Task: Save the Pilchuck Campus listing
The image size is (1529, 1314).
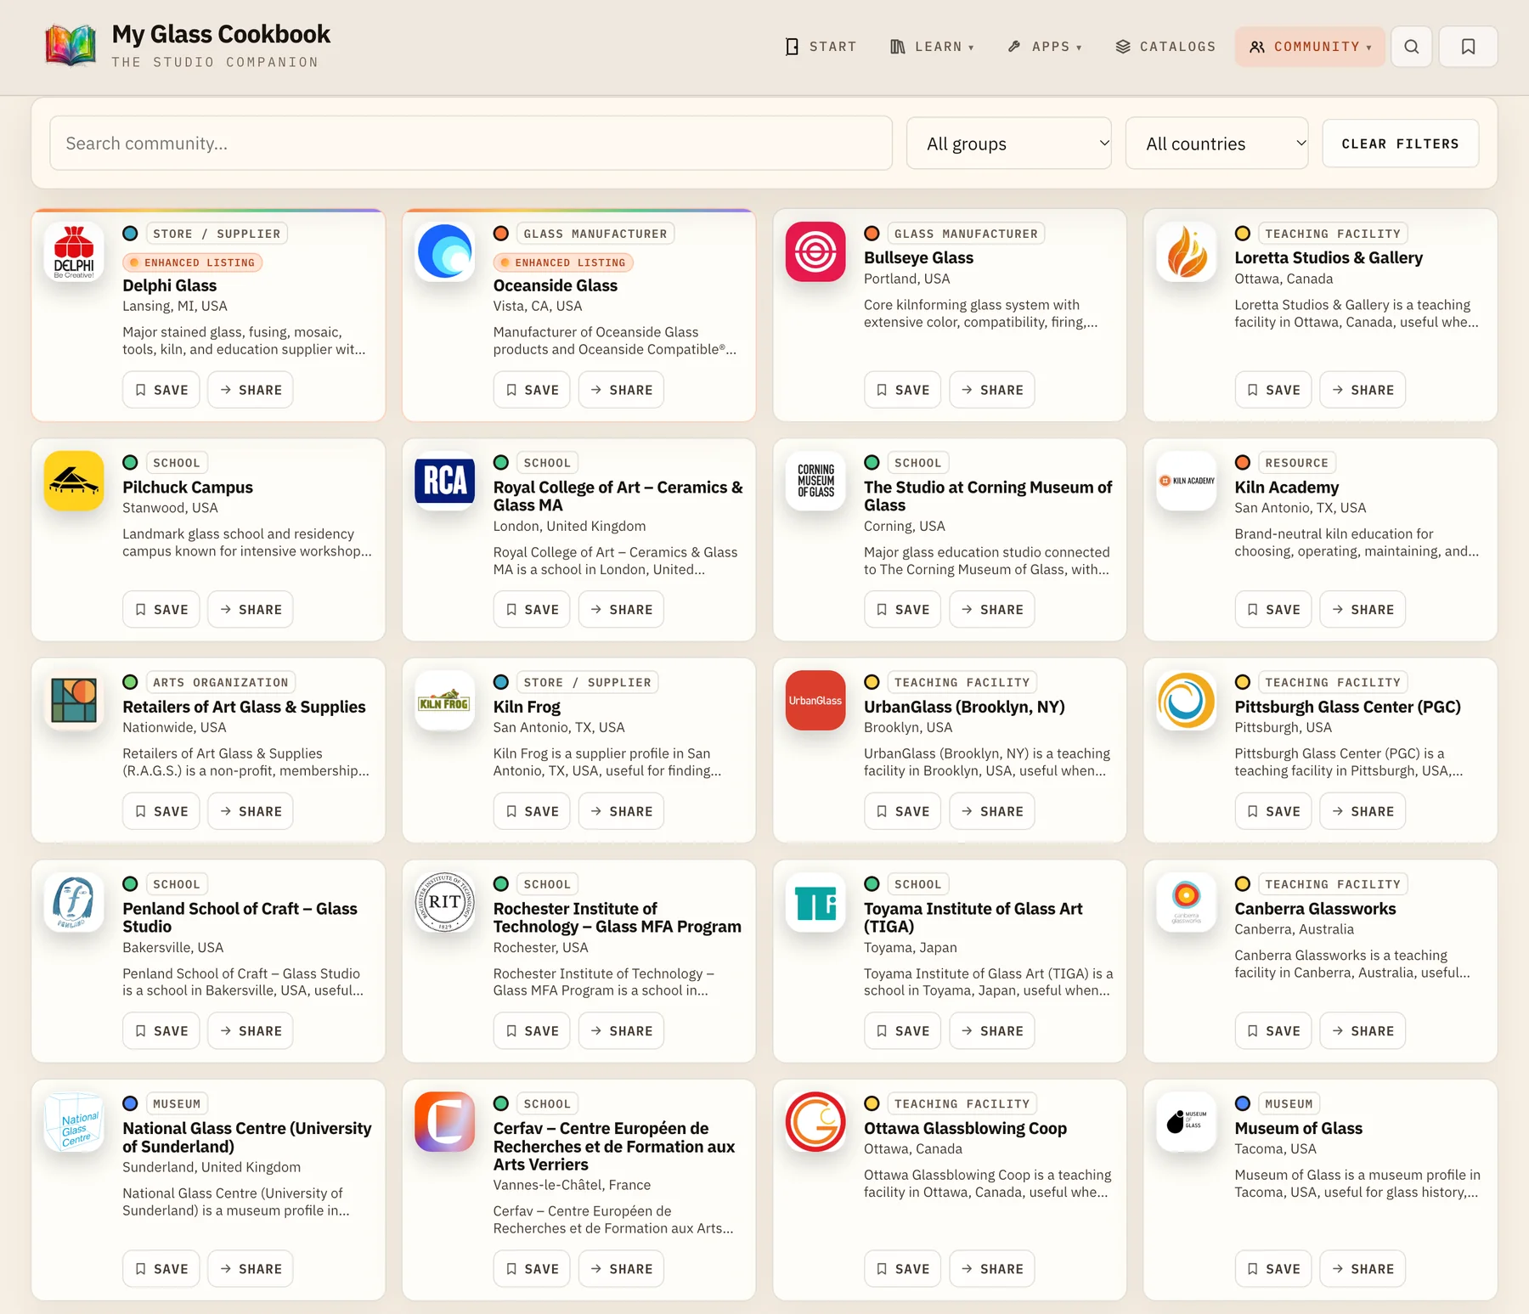Action: click(161, 610)
